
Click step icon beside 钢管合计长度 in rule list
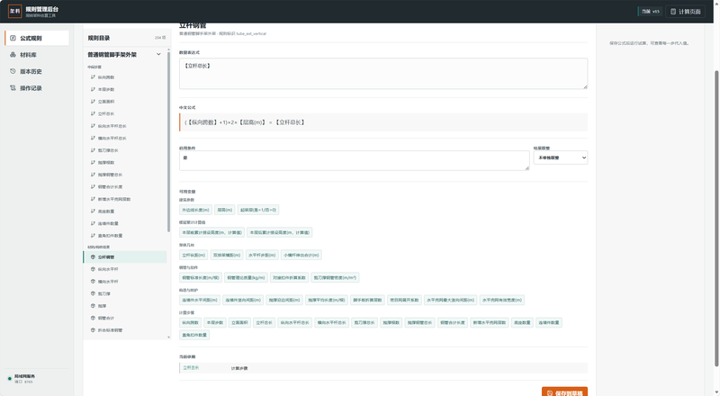94,186
